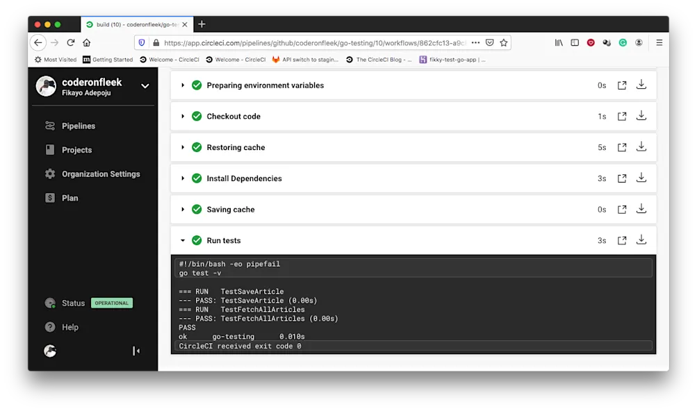The image size is (697, 411).
Task: Bookmark this page with the star icon
Action: click(504, 42)
